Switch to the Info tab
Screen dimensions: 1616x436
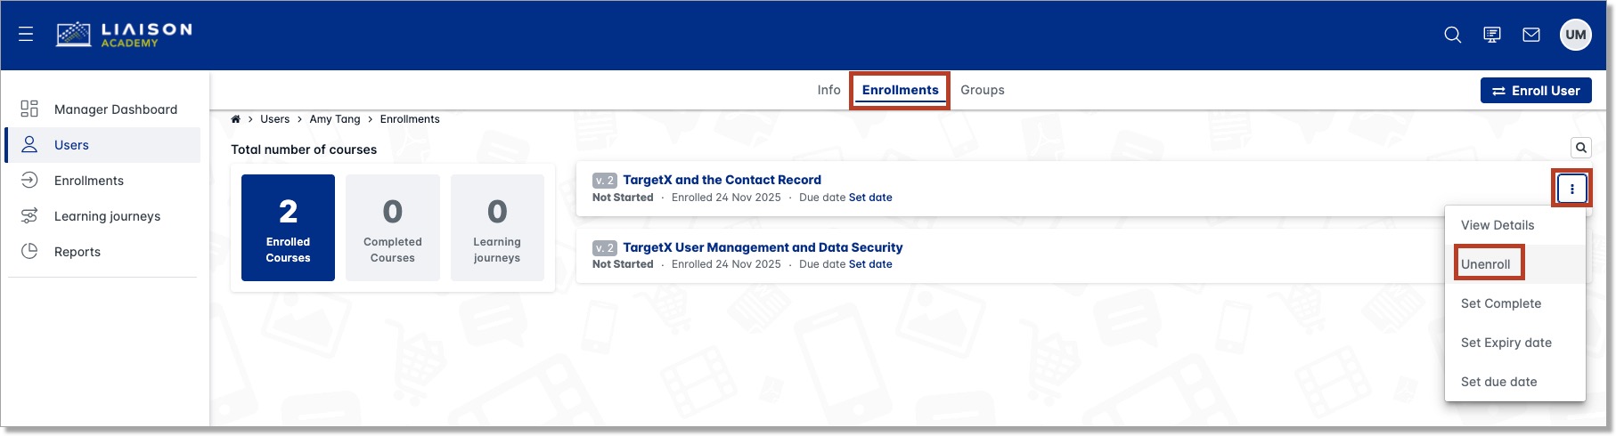(828, 90)
